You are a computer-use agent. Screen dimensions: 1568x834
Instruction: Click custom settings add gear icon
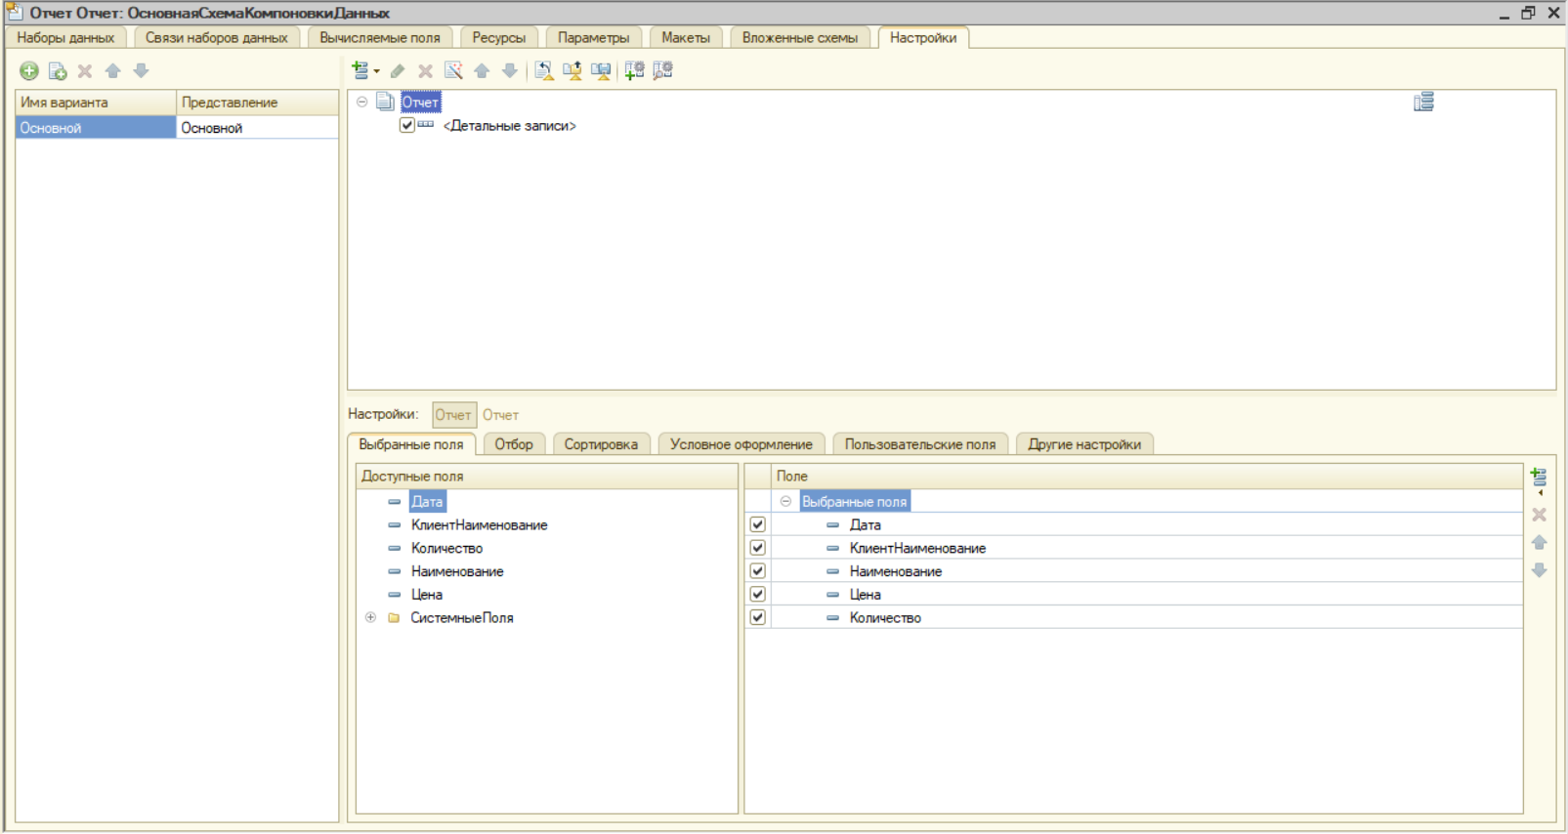(x=635, y=70)
